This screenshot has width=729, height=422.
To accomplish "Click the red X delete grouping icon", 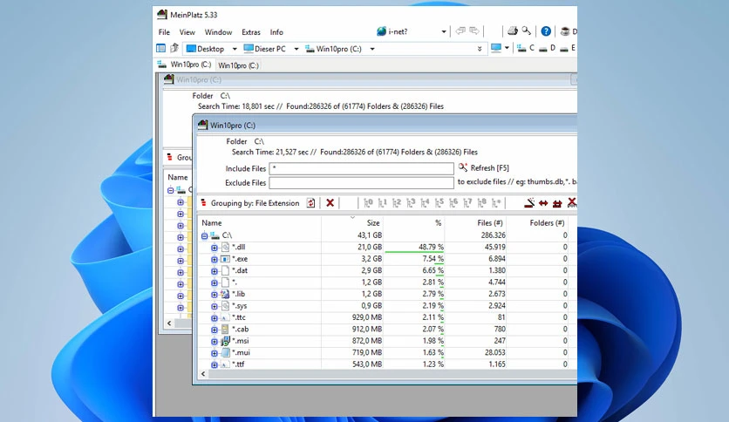I will (x=330, y=202).
